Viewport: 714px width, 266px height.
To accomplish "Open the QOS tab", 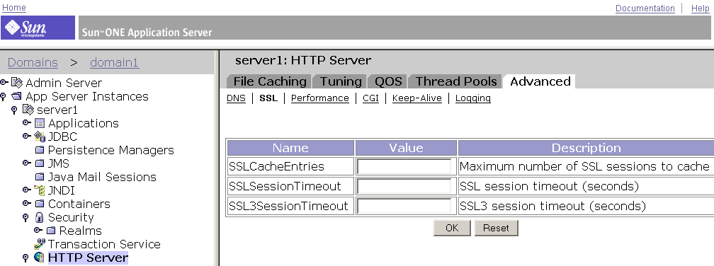I will click(388, 81).
